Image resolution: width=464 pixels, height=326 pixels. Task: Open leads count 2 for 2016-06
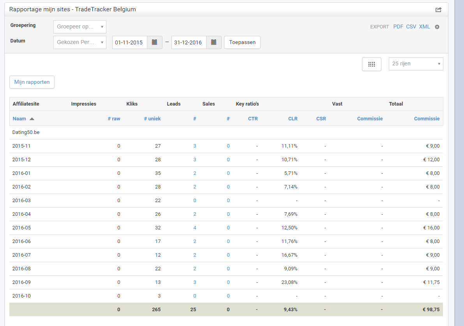tap(195, 241)
